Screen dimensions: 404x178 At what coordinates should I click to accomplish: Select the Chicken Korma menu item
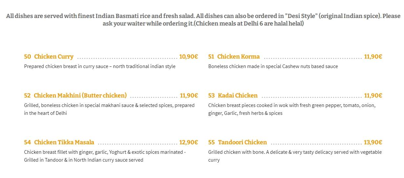[x=238, y=57]
